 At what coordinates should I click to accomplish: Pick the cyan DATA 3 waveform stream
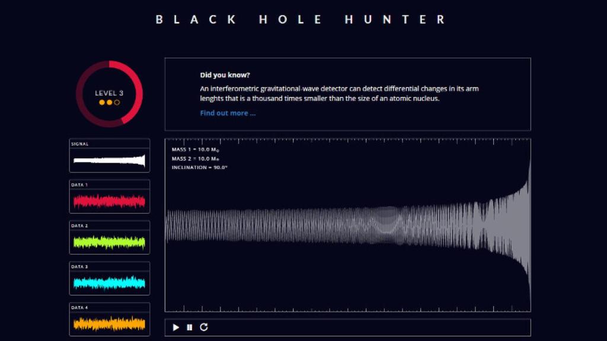click(x=109, y=282)
